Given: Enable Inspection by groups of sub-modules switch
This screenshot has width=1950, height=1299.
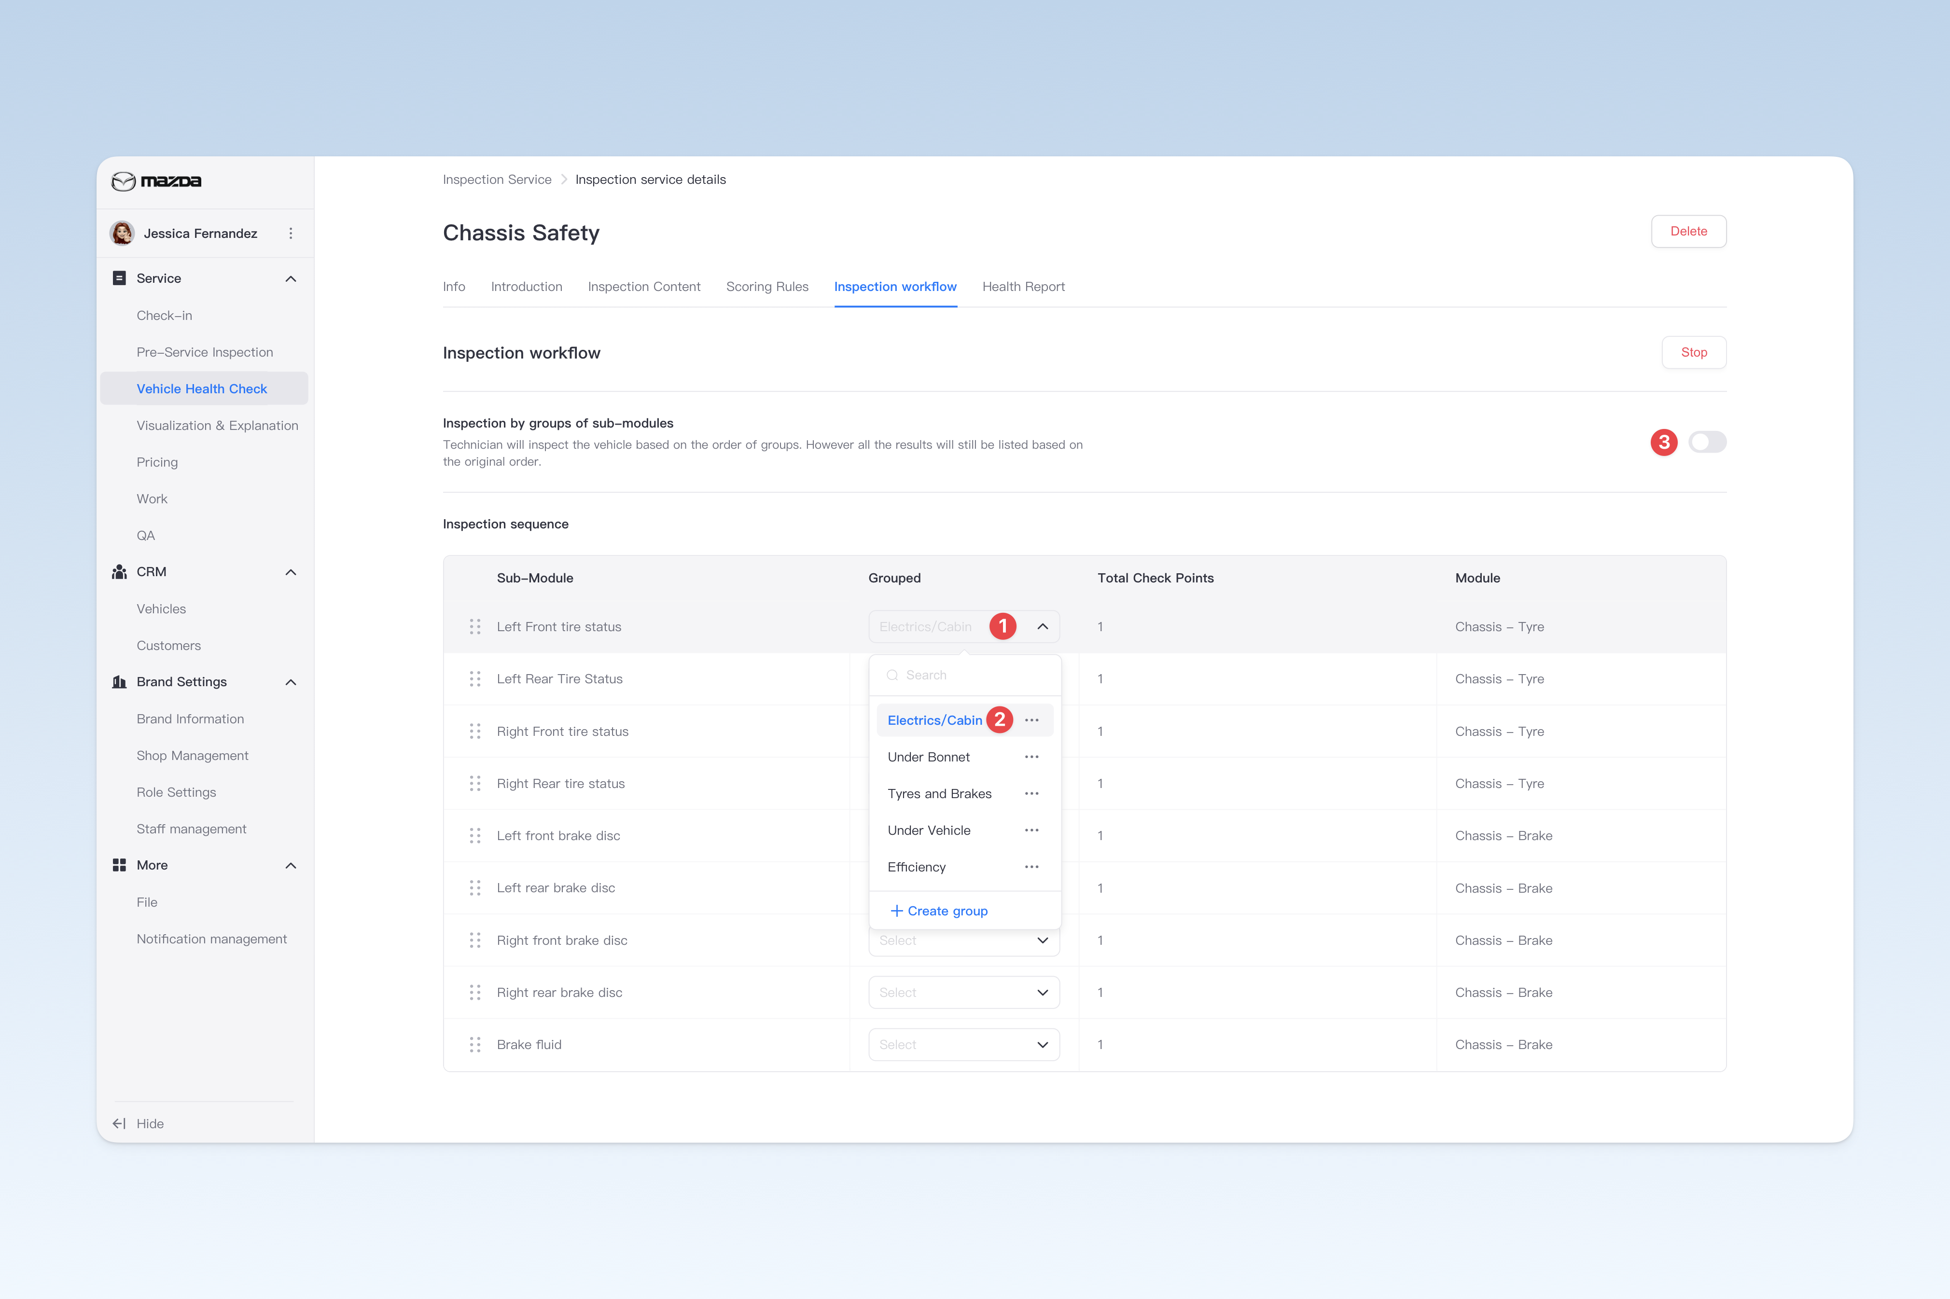Looking at the screenshot, I should coord(1707,442).
